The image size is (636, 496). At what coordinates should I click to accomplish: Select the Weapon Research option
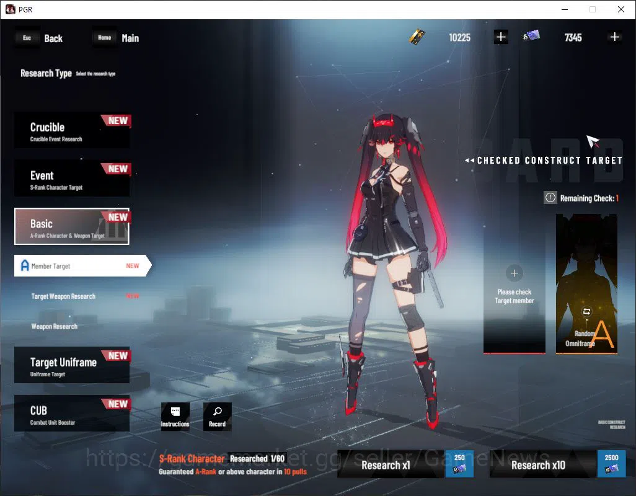click(x=55, y=327)
